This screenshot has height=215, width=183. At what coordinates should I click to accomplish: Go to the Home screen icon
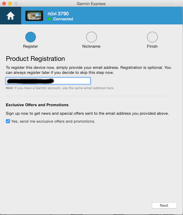11,16
